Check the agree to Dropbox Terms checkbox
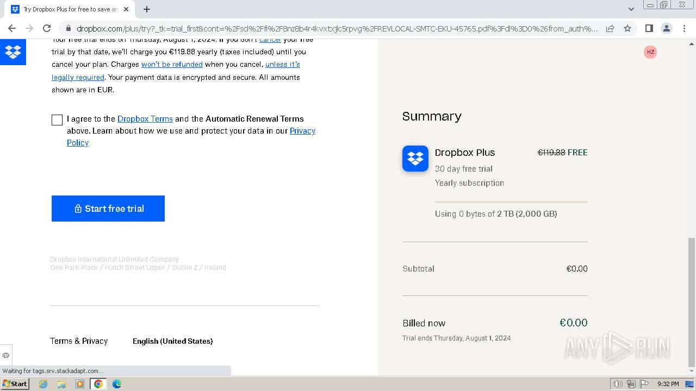696x391 pixels. (57, 120)
